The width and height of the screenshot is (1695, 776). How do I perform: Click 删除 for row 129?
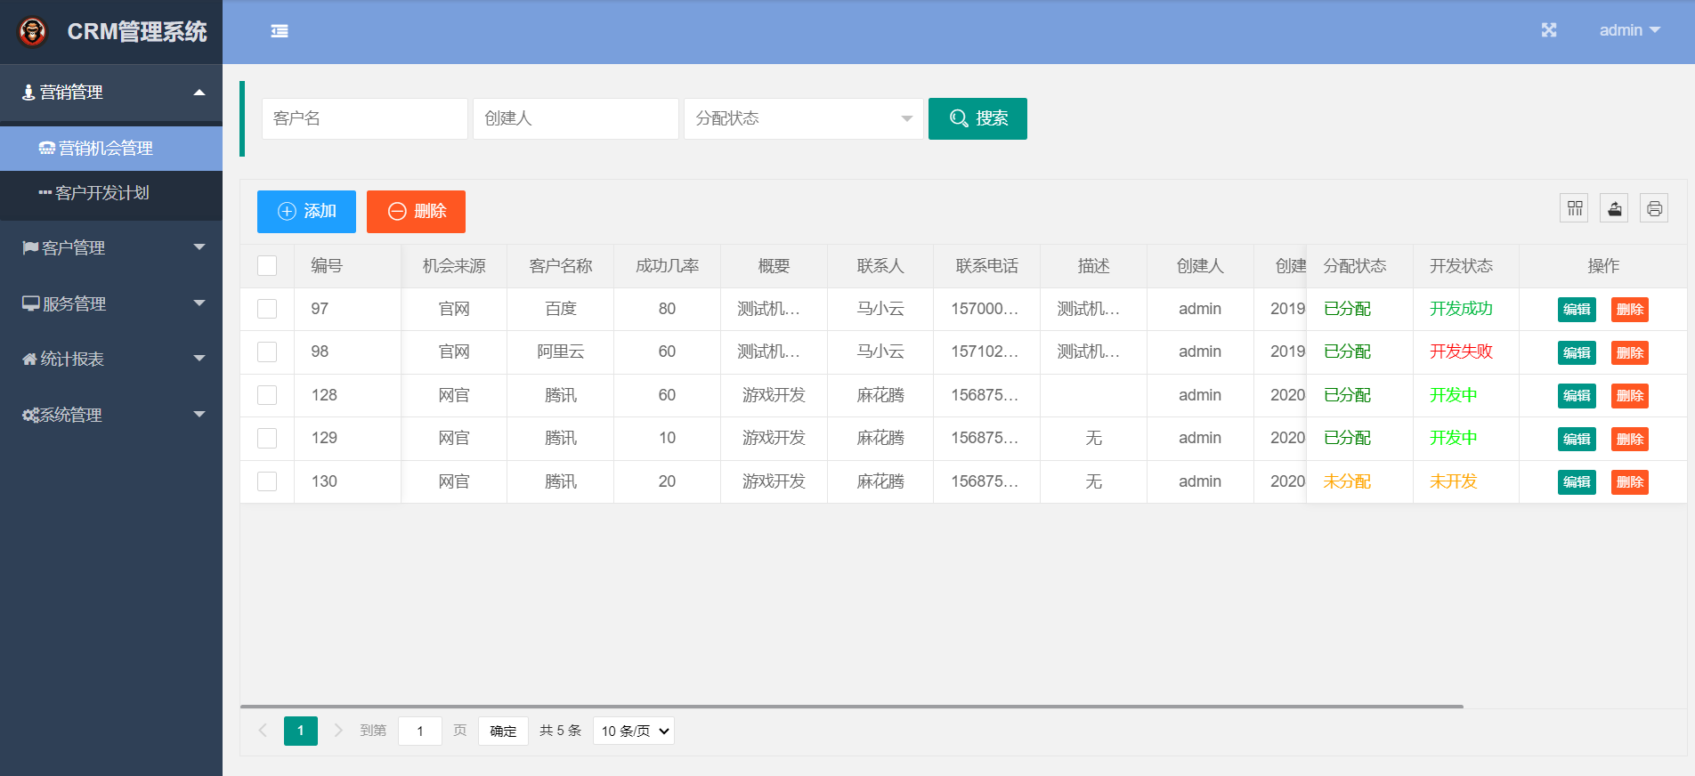pos(1630,439)
